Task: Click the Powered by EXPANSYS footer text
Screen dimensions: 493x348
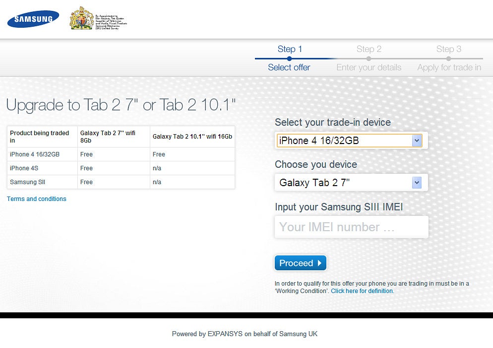Action: coord(245,334)
